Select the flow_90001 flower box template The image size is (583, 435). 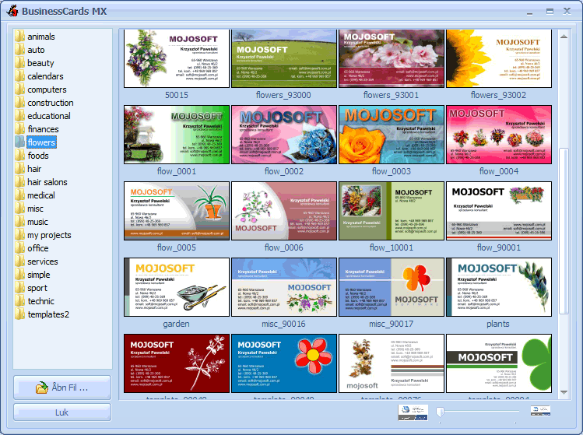coord(499,211)
